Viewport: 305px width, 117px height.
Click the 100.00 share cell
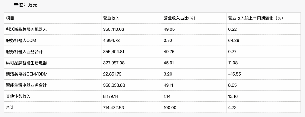(170, 107)
